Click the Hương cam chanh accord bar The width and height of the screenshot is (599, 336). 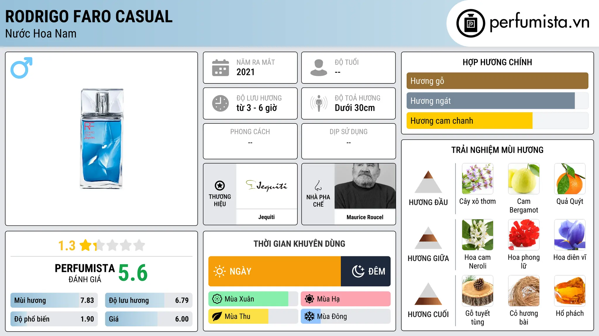(x=497, y=120)
